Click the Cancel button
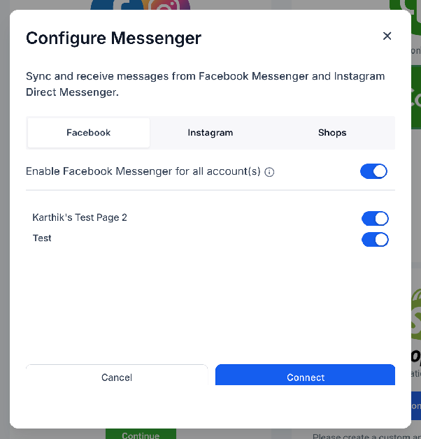 pyautogui.click(x=117, y=375)
